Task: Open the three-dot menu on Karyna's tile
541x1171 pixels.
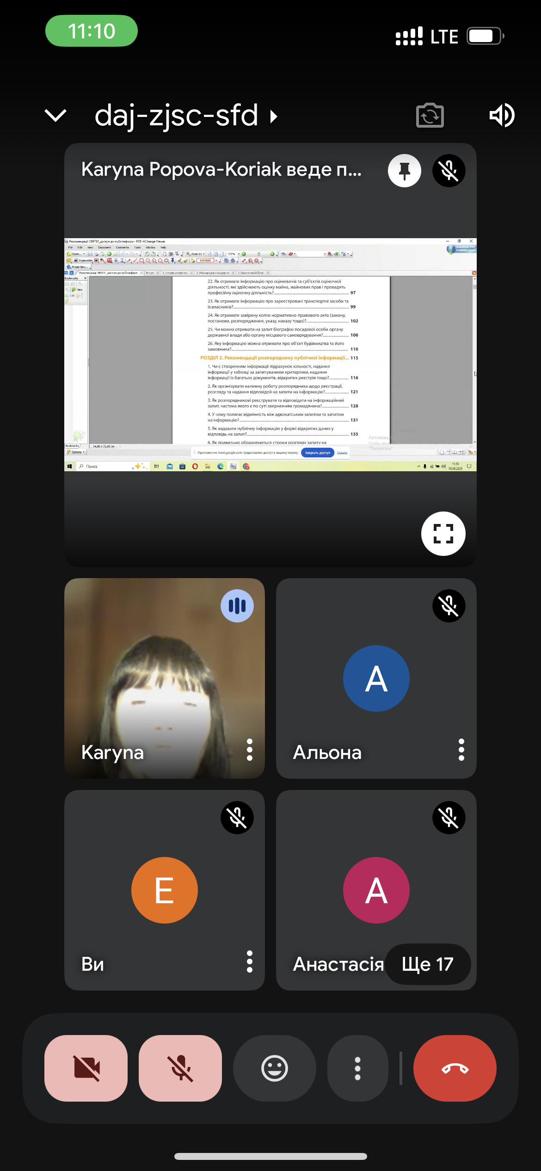Action: pyautogui.click(x=250, y=750)
